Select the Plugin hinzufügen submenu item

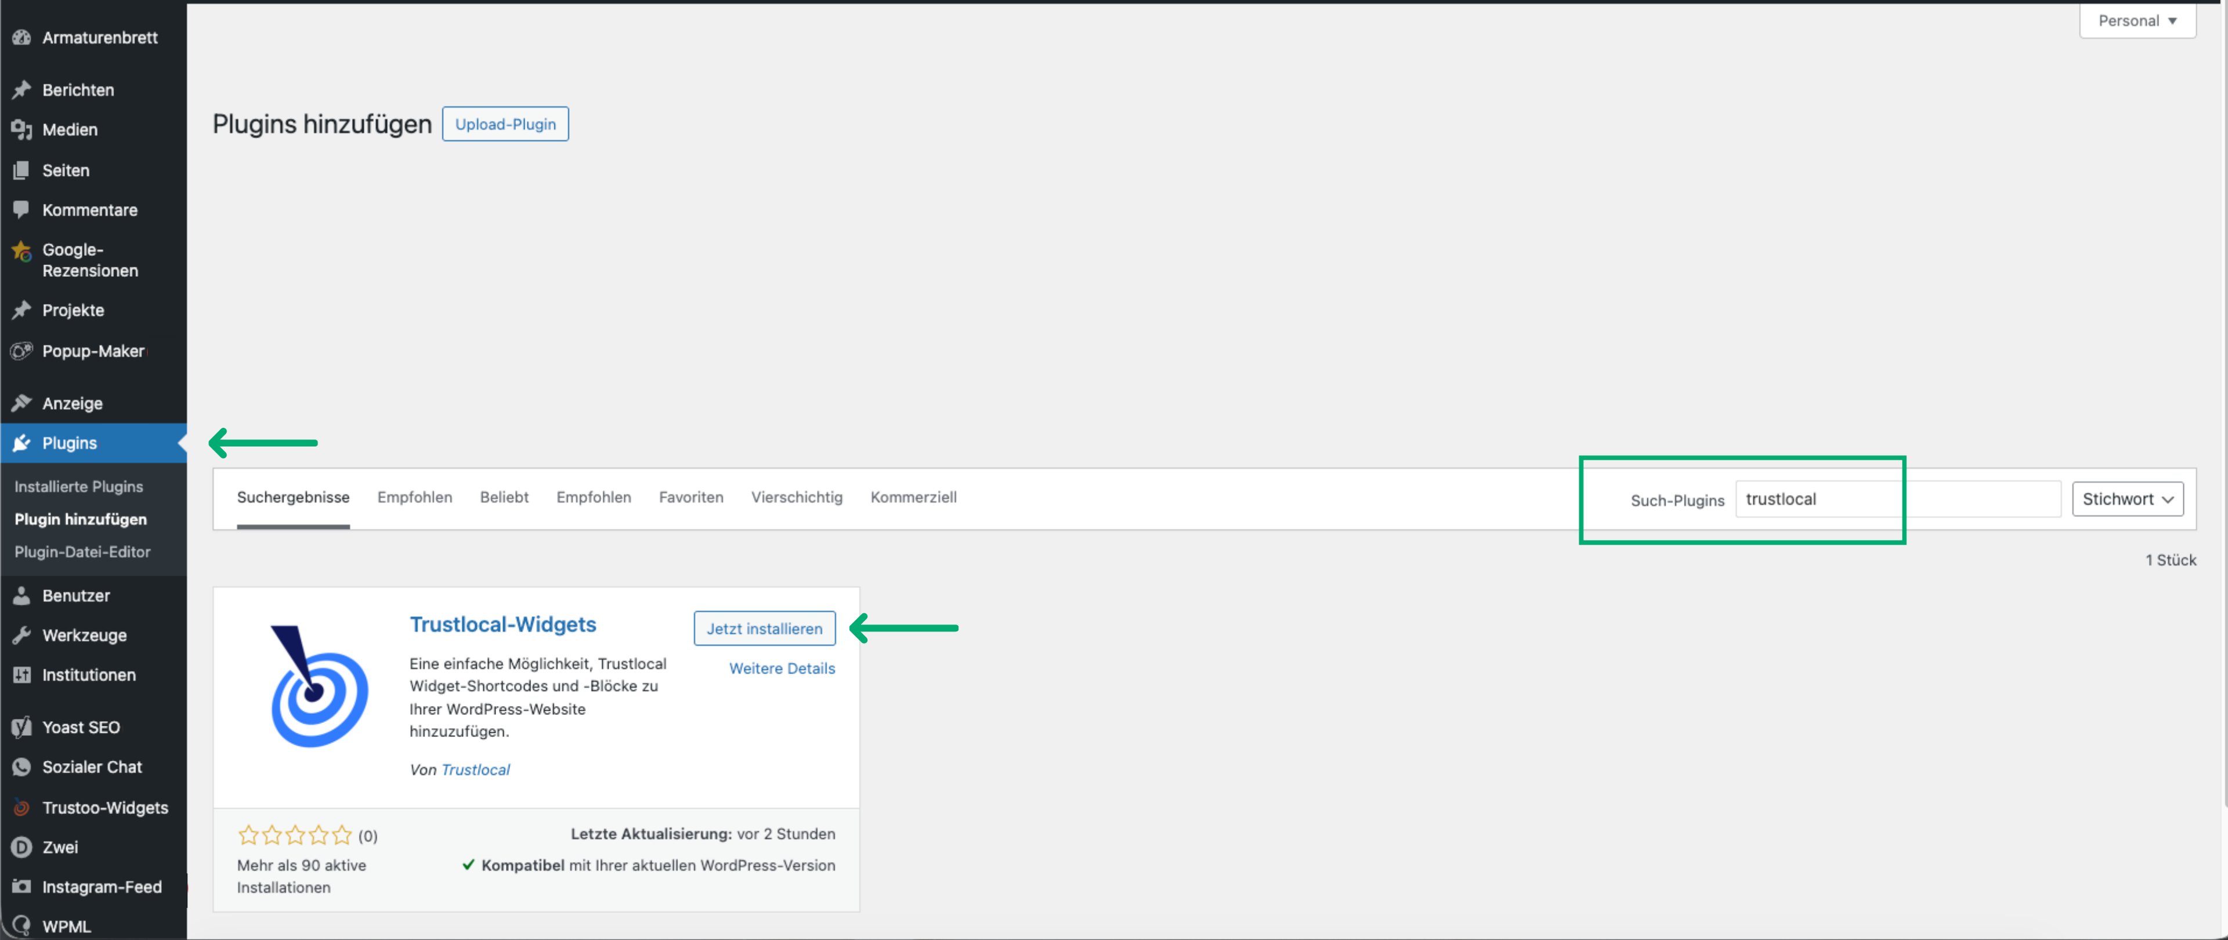[81, 519]
